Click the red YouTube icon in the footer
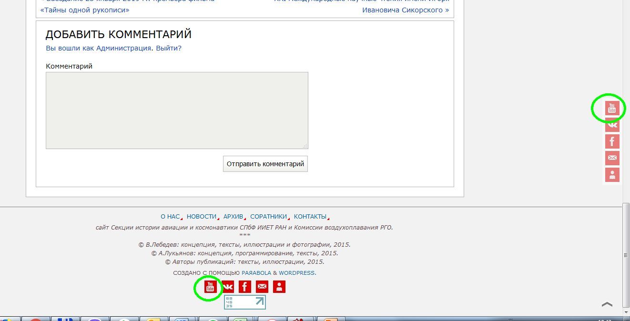The width and height of the screenshot is (630, 321). pos(210,287)
